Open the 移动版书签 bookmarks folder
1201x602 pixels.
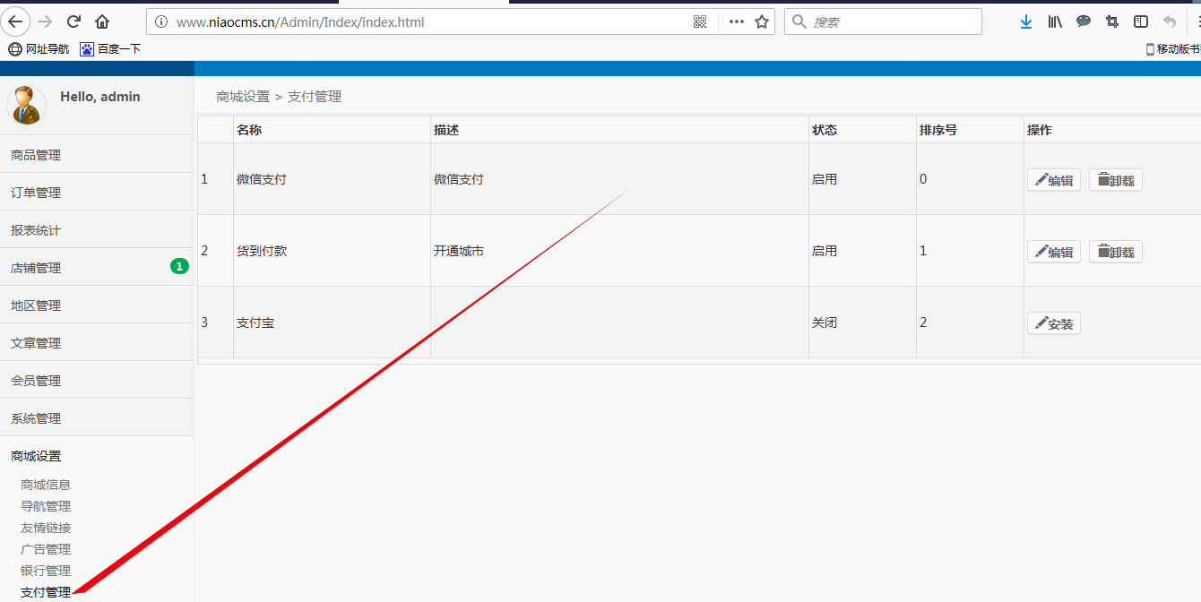[x=1173, y=49]
